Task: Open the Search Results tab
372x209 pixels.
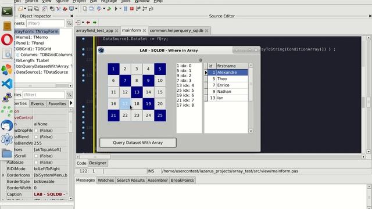Action: pyautogui.click(x=130, y=181)
